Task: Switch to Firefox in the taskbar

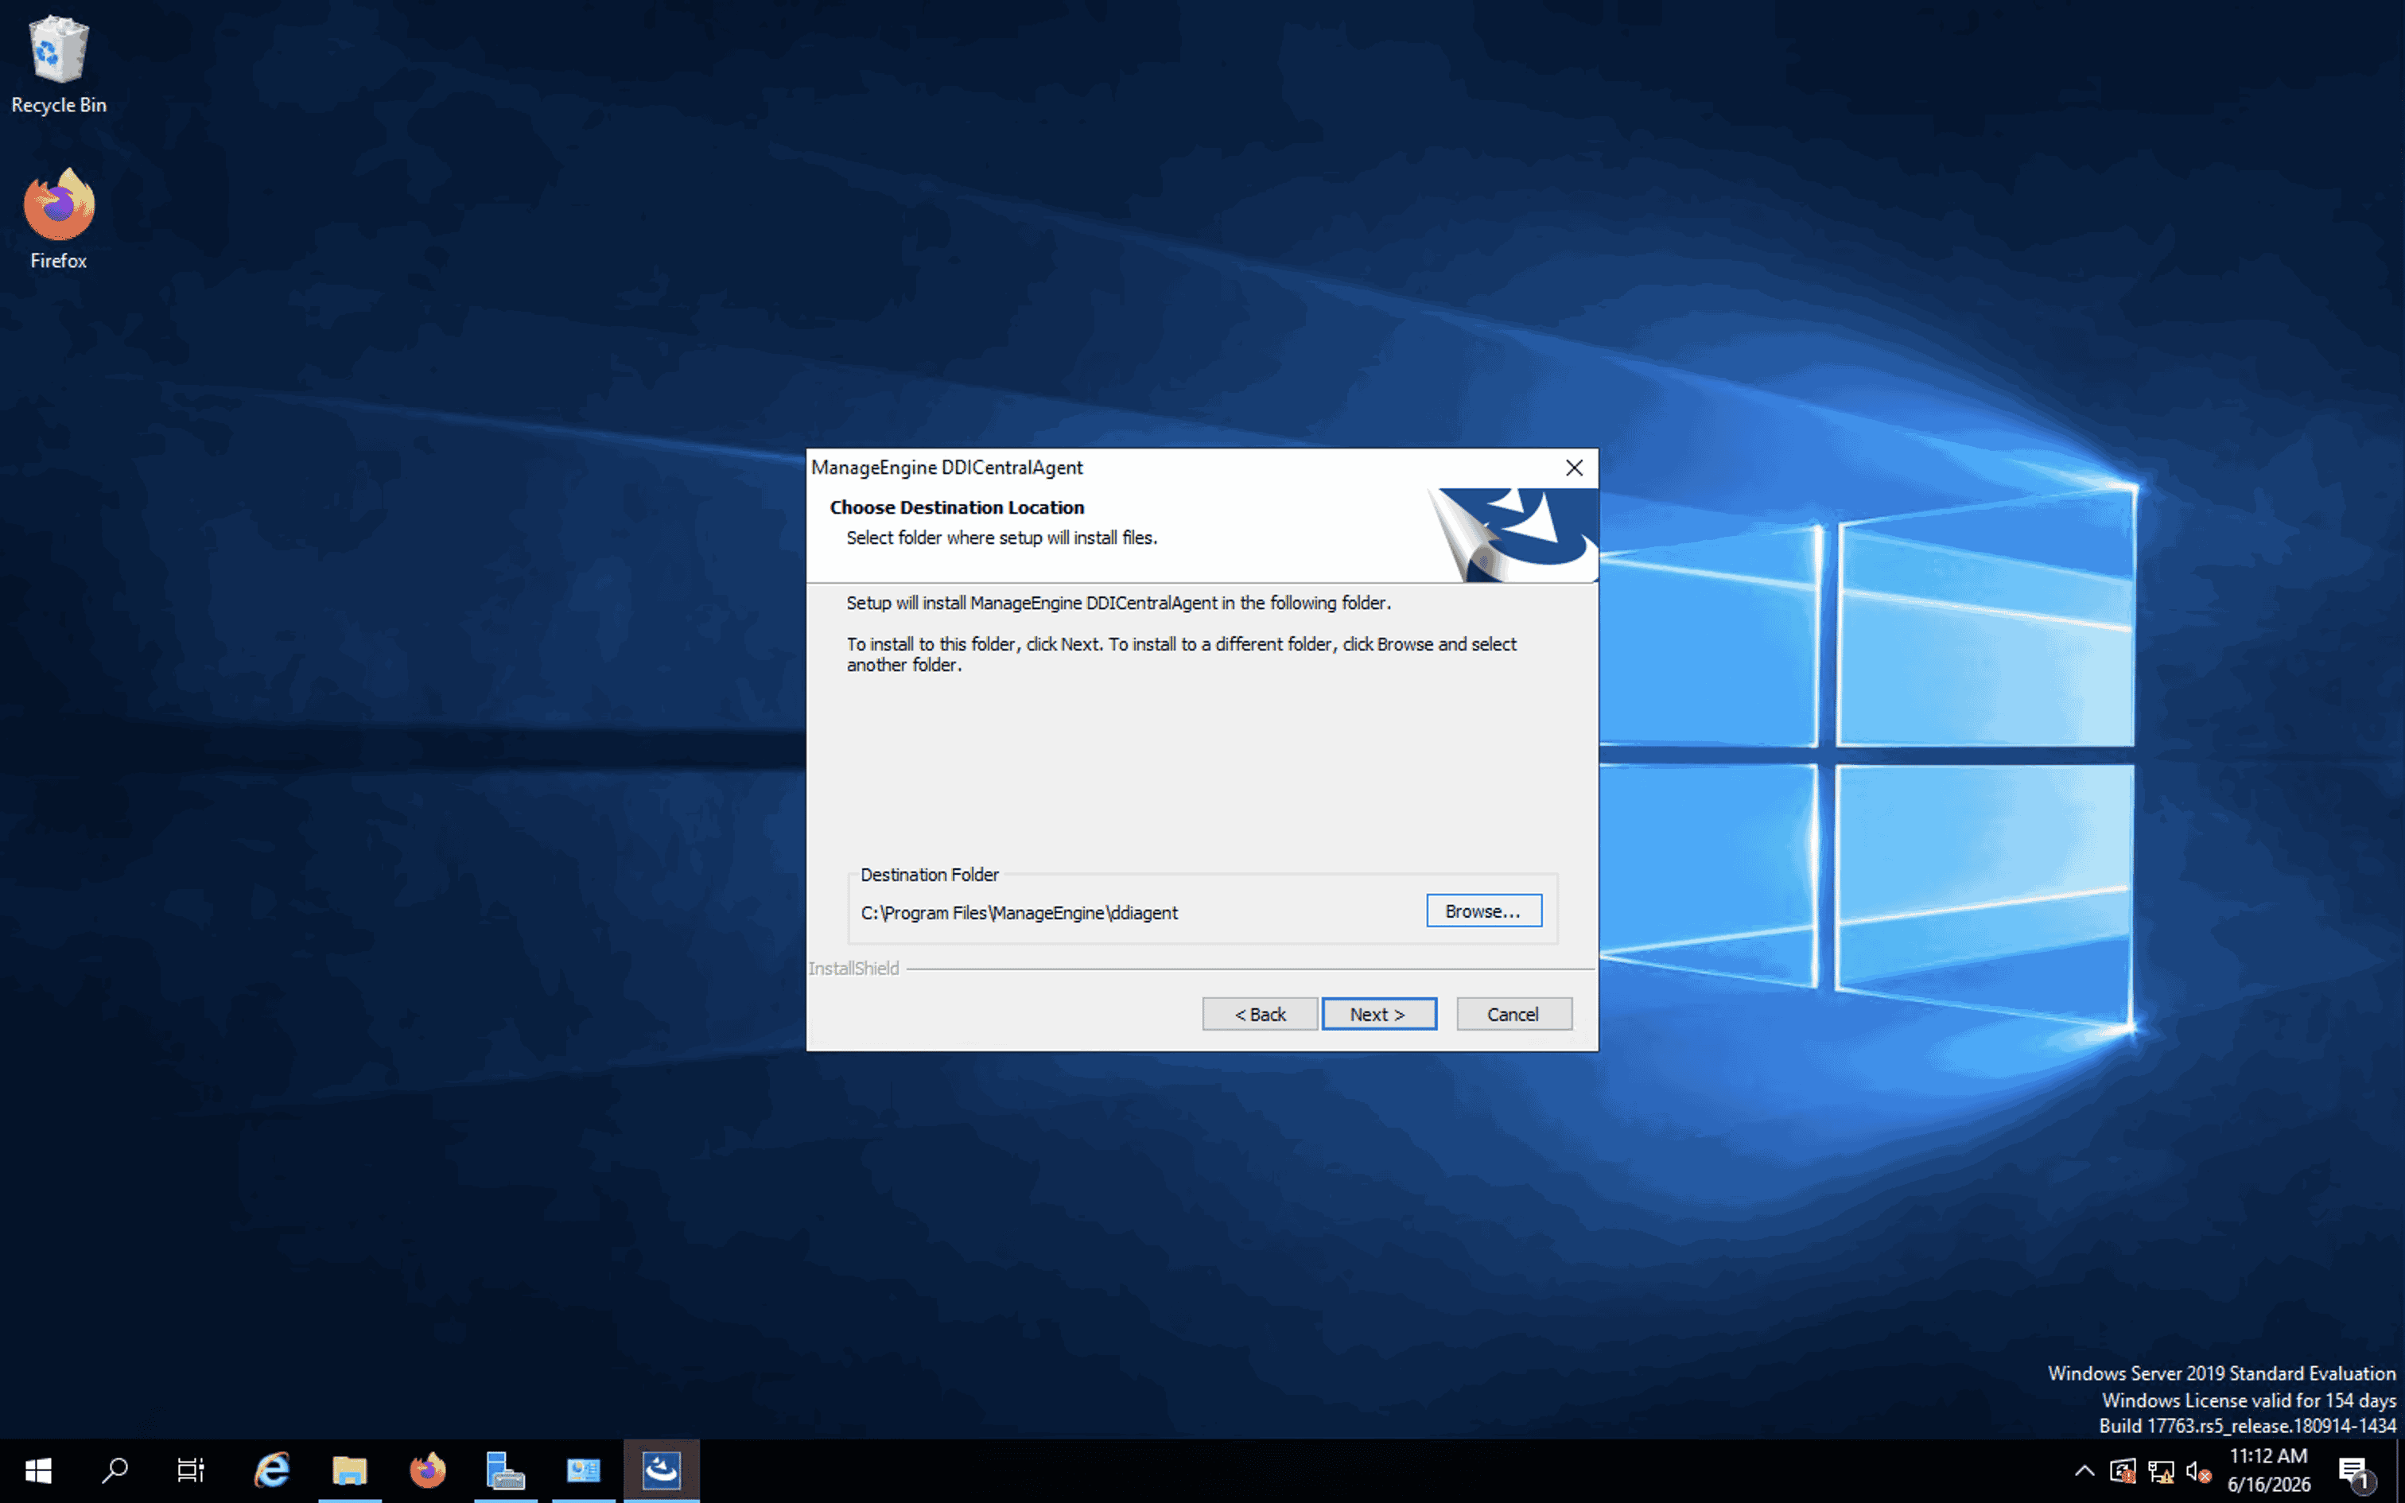Action: coord(427,1470)
